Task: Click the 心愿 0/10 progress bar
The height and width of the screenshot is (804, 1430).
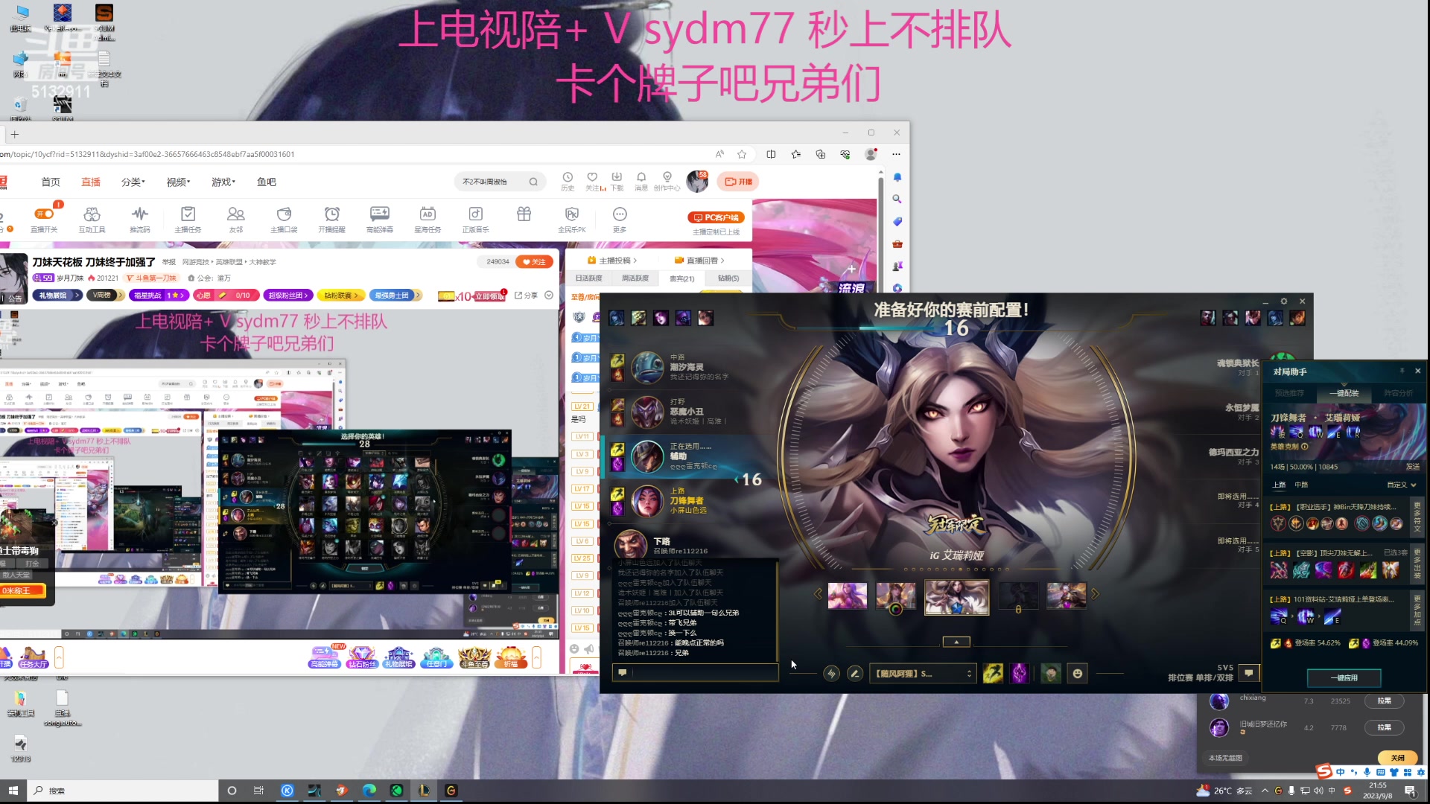Action: click(x=226, y=295)
